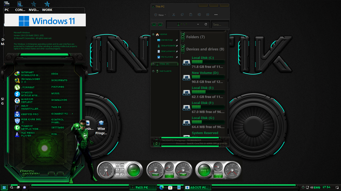Expand the Connect To submenu arrow
The image size is (341, 191).
pos(72,114)
